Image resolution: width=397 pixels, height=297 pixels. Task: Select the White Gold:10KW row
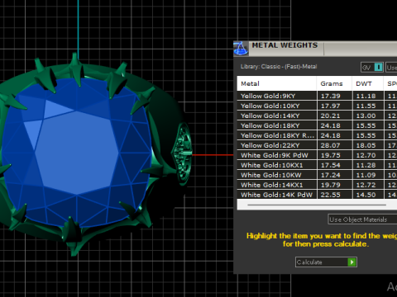click(x=317, y=175)
